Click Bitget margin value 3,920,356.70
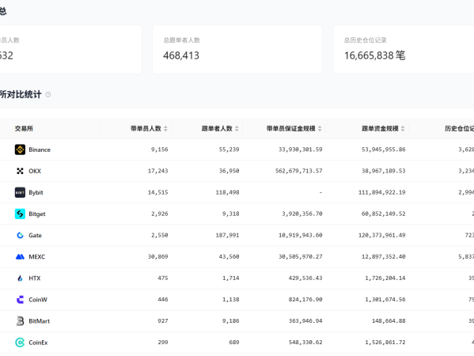 tap(302, 214)
